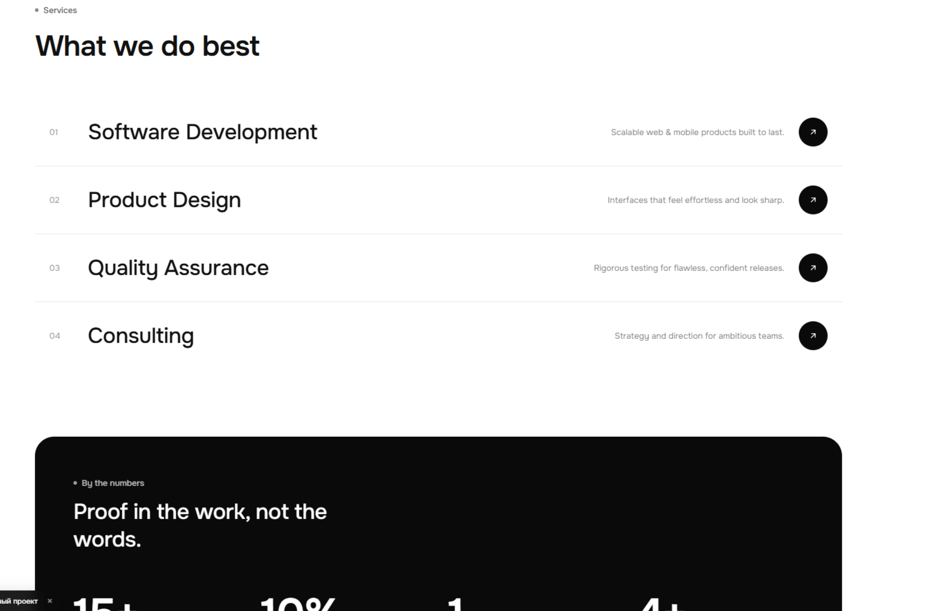This screenshot has width=950, height=611.
Task: Click the project badge label in corner
Action: 19,601
